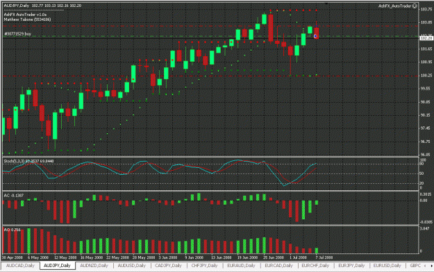Screen dimensions: 434x272
Task: Switch to the AUDCAD,Daily chart tab
Action: pos(20,266)
